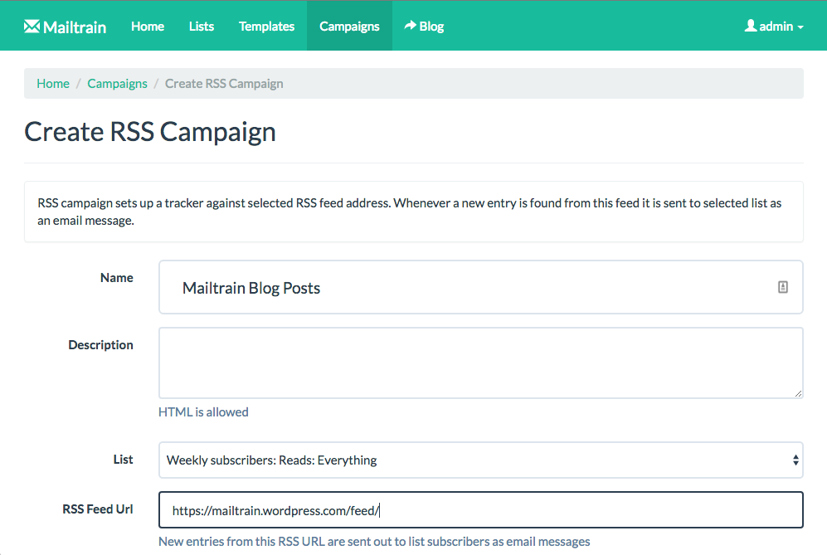827x555 pixels.
Task: Focus the Name input with Mailtrain Blog Posts
Action: point(465,288)
